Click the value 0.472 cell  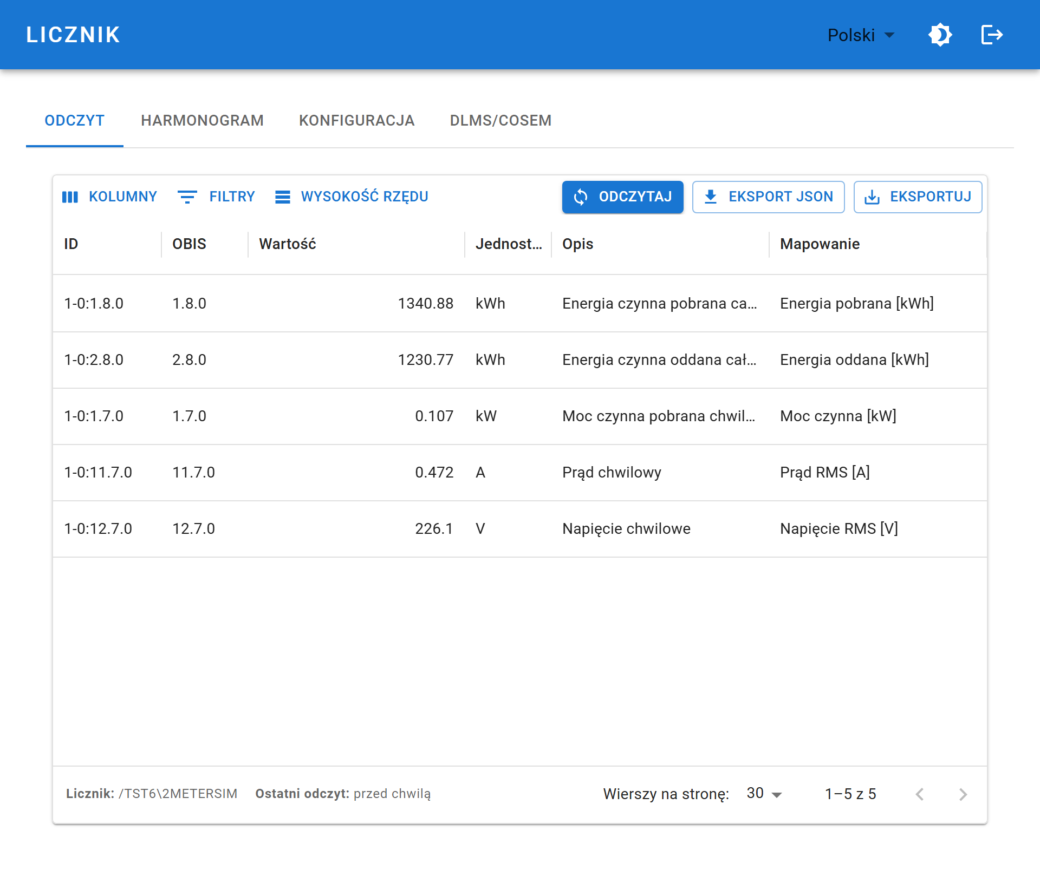[x=356, y=472]
